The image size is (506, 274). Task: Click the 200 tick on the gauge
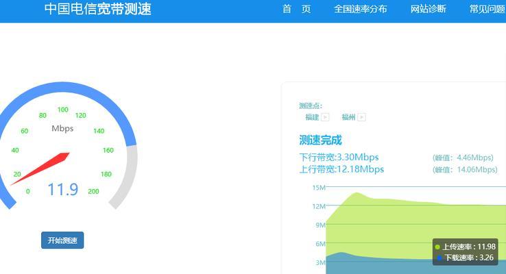point(93,191)
